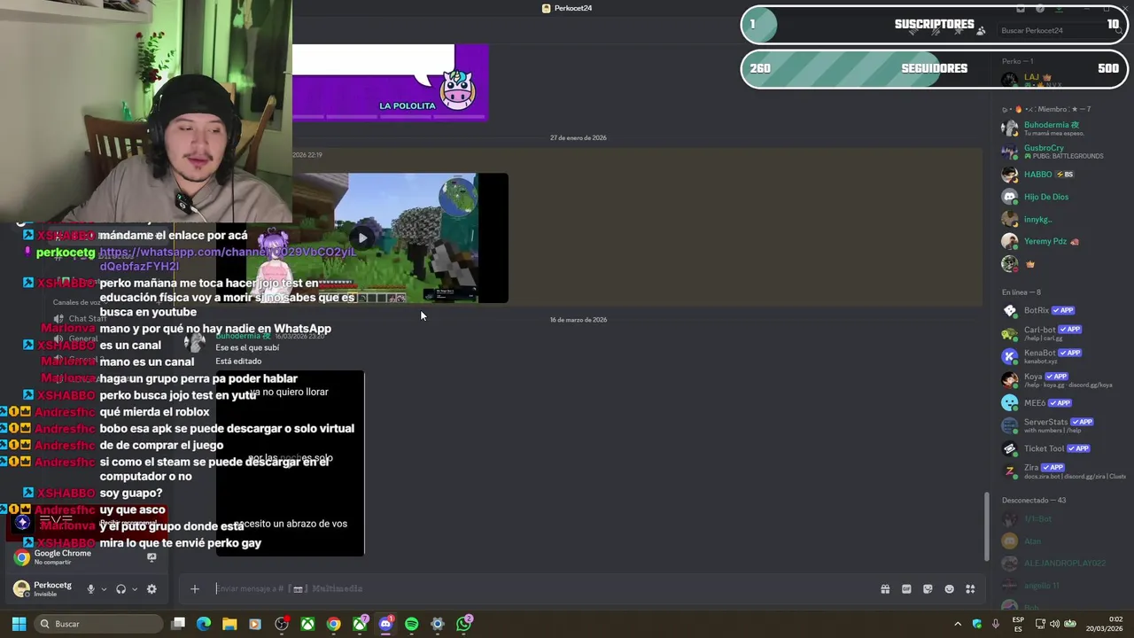Expand microphone input options arrow
Image resolution: width=1134 pixels, height=638 pixels.
[104, 589]
